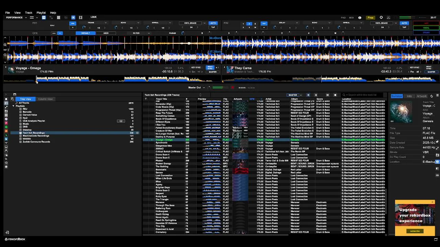440x247 pixels.
Task: Select the RDJ playlist
Action: click(25, 109)
